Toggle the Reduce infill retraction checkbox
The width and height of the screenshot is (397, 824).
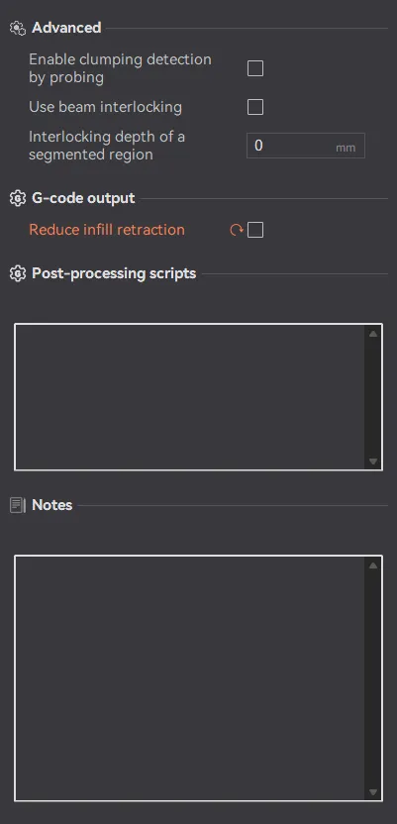[x=255, y=230]
